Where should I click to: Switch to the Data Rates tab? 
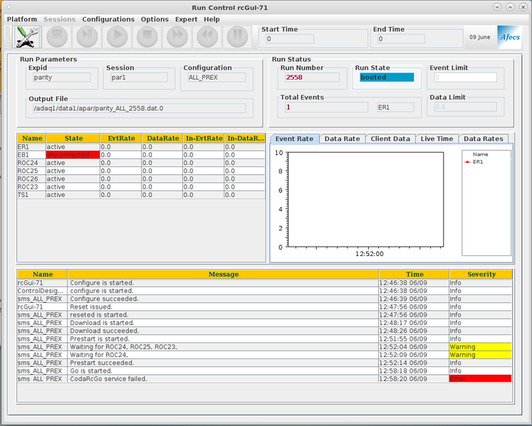(x=483, y=139)
